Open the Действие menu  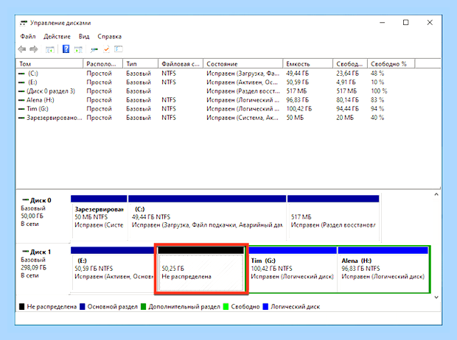[x=57, y=36]
